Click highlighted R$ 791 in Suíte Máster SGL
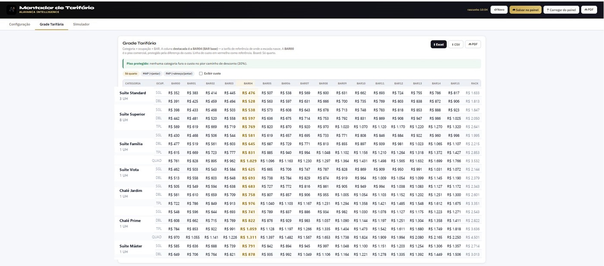 tap(249, 246)
